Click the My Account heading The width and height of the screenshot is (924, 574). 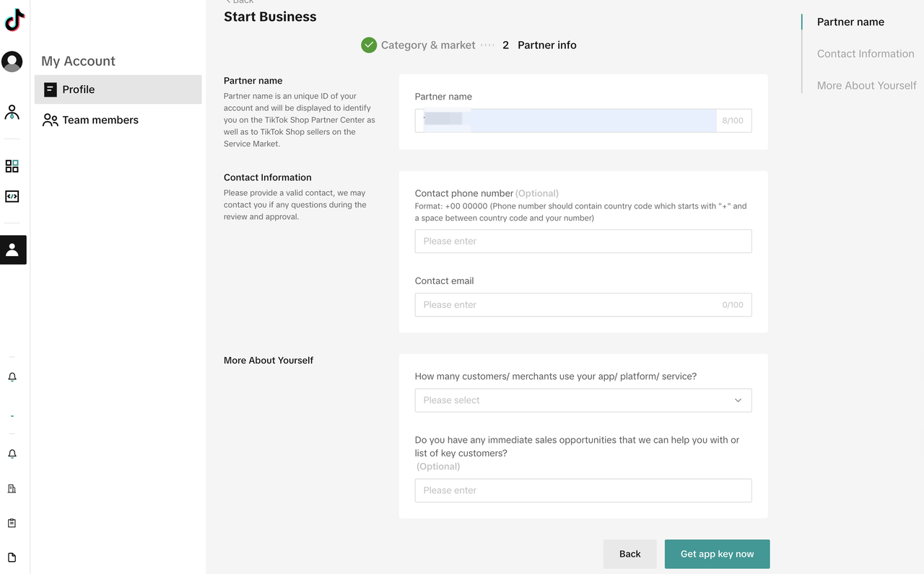78,61
